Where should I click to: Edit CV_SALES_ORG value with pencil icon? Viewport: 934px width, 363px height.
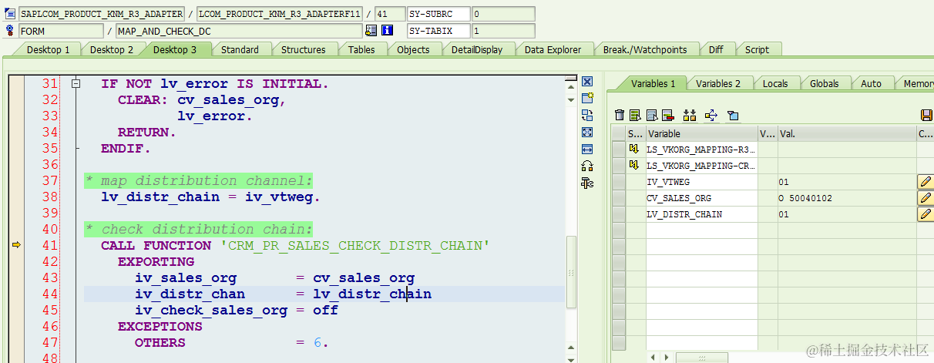coord(925,198)
